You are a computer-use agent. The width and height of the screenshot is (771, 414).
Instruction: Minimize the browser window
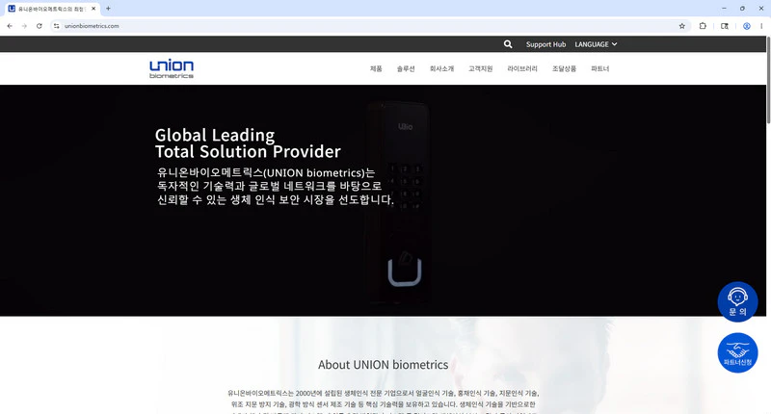click(x=724, y=9)
